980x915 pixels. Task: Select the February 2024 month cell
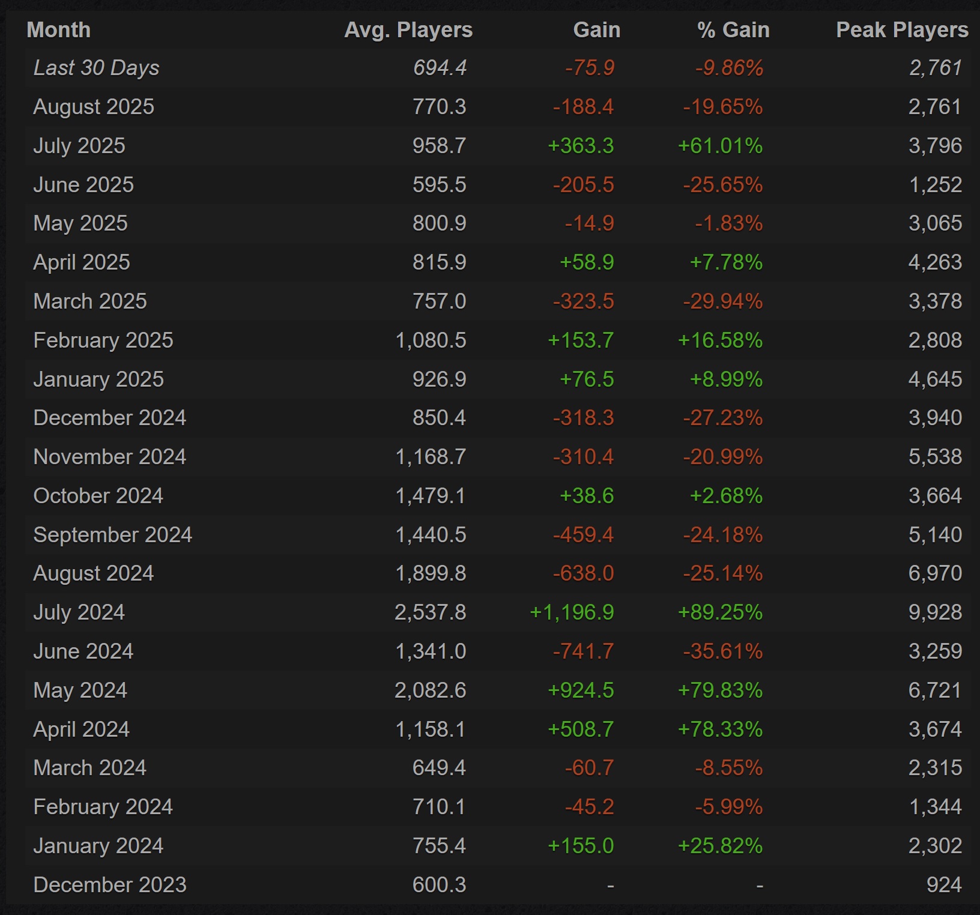click(103, 807)
